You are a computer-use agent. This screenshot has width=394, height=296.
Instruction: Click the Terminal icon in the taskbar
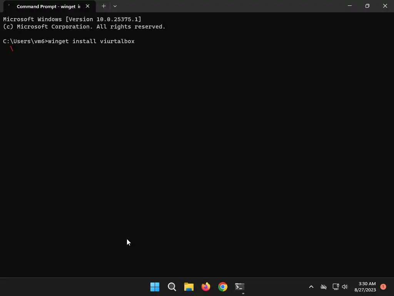coord(240,287)
